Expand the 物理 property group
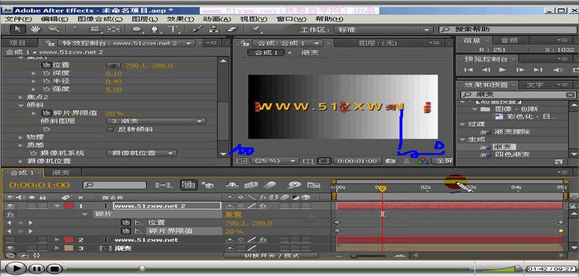The image size is (579, 276). click(x=21, y=137)
